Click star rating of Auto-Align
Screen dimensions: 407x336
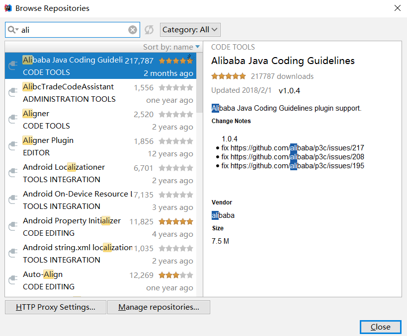coord(176,275)
